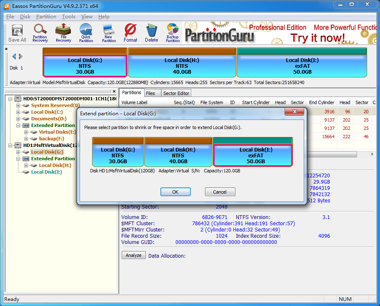Viewport: 380px width, 306px height.
Task: Select the Partitions tab
Action: pyautogui.click(x=131, y=92)
